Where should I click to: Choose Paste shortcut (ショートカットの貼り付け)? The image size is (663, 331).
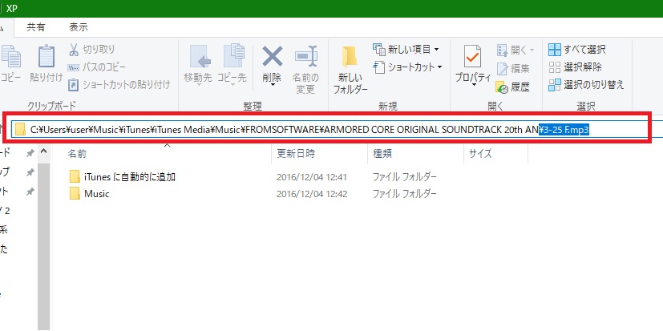pos(119,84)
